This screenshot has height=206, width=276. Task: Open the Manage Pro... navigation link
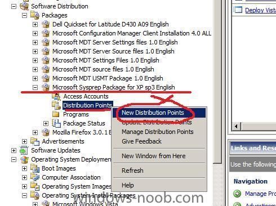point(260,194)
